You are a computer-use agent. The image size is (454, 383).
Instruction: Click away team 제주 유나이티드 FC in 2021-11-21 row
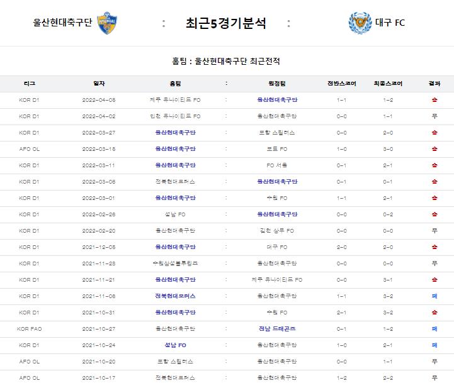277,280
